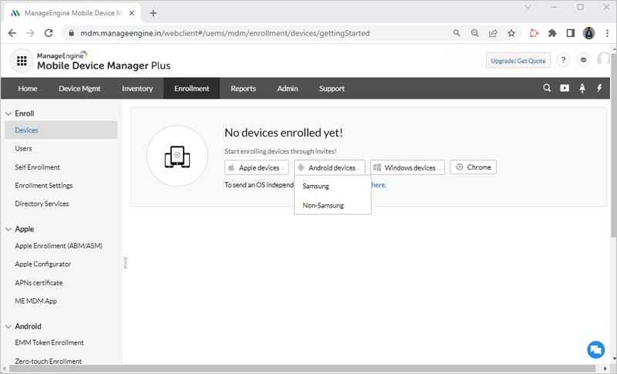Collapse the Apple section in sidebar

coord(8,229)
